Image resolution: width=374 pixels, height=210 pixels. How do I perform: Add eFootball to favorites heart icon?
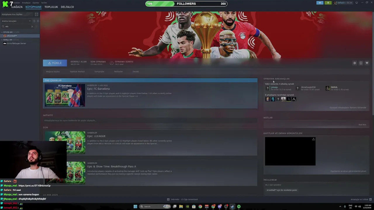click(x=367, y=63)
